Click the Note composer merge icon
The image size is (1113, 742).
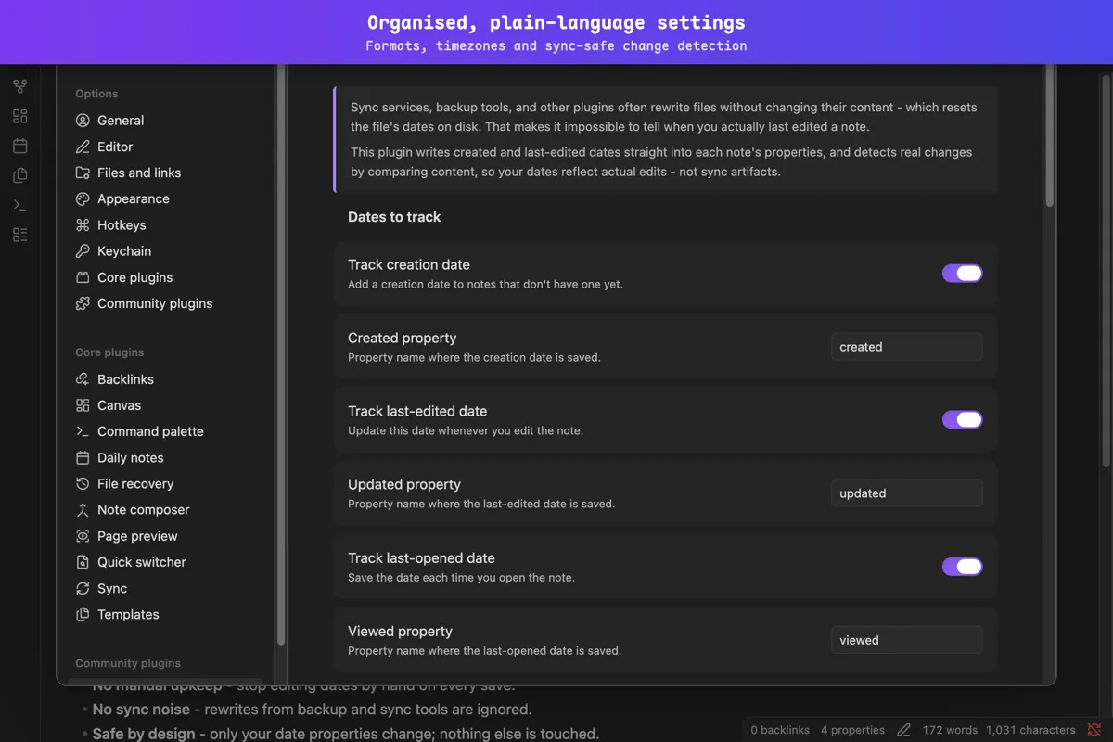pyautogui.click(x=83, y=510)
